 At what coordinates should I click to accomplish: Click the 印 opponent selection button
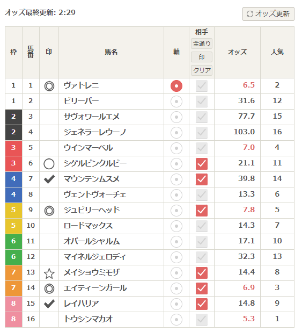202,57
